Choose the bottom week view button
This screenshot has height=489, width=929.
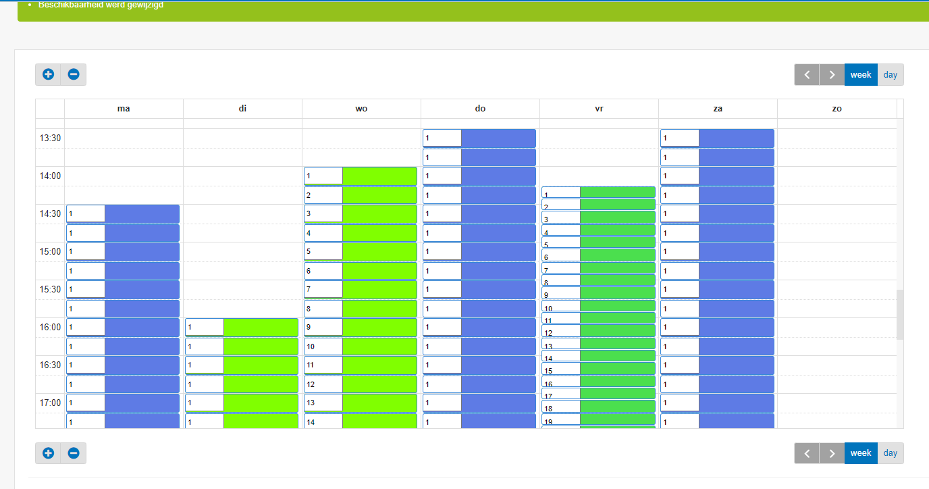861,453
